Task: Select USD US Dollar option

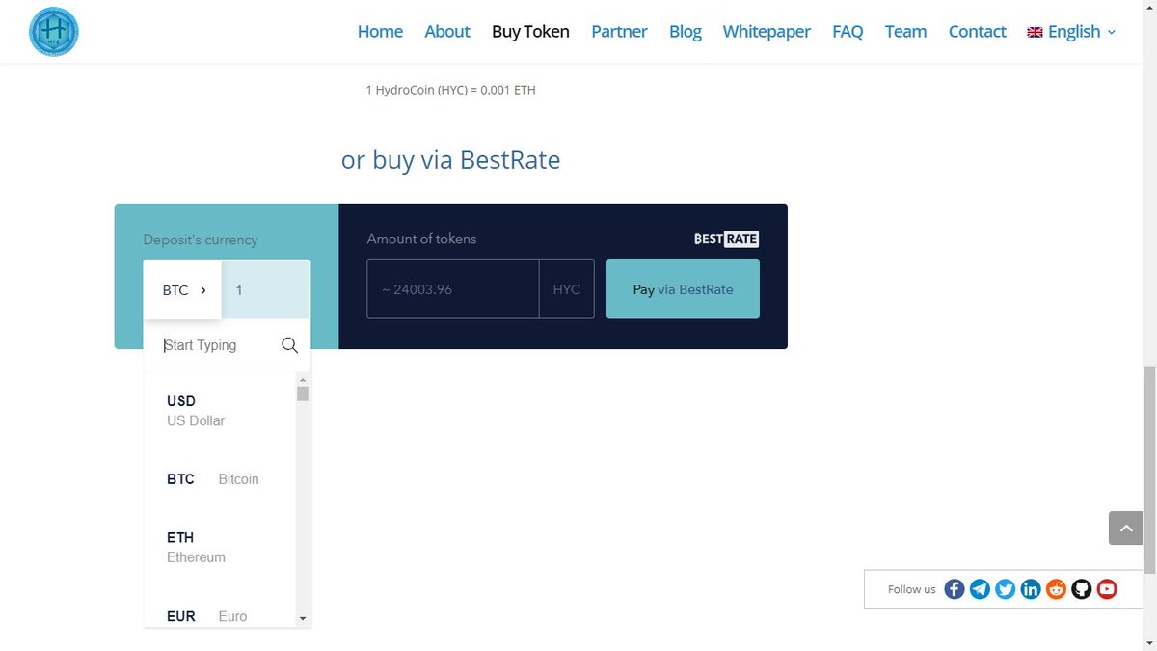Action: coord(220,411)
